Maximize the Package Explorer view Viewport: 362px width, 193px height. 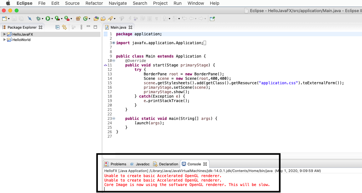[95, 27]
